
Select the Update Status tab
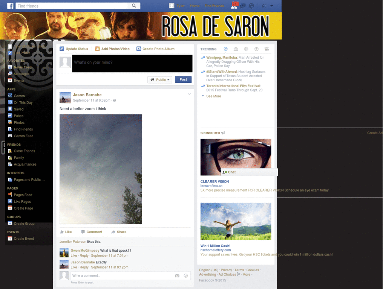coord(74,49)
